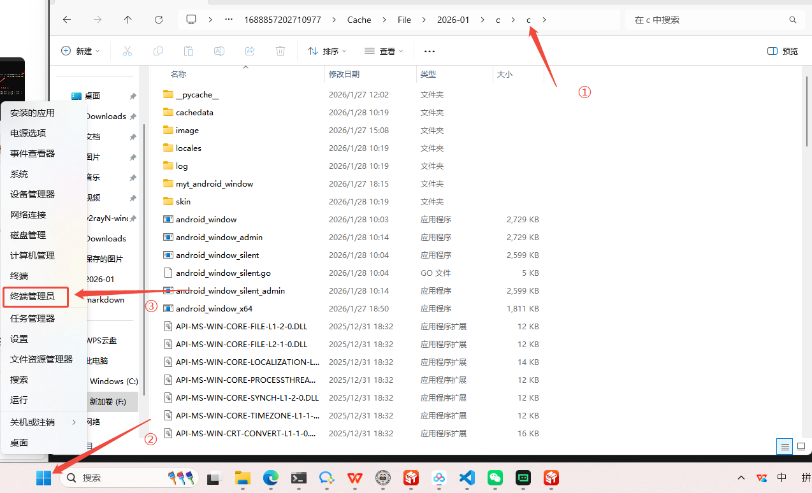Expand the 查看 (View) dropdown
The height and width of the screenshot is (493, 812).
point(384,51)
